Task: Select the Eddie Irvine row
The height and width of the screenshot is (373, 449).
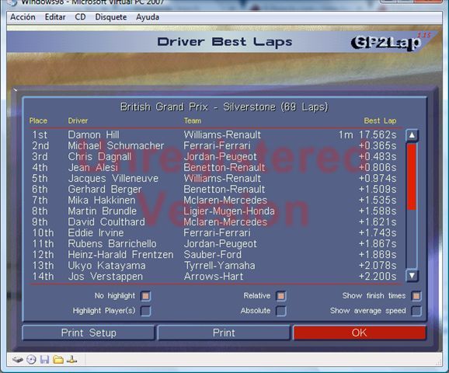Action: [214, 233]
